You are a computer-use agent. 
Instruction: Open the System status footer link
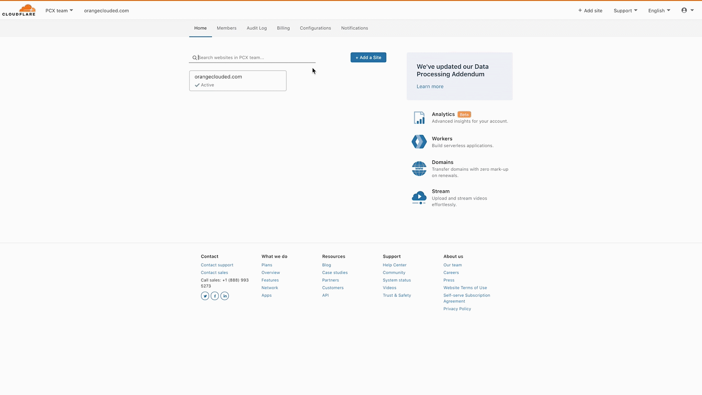click(x=397, y=281)
